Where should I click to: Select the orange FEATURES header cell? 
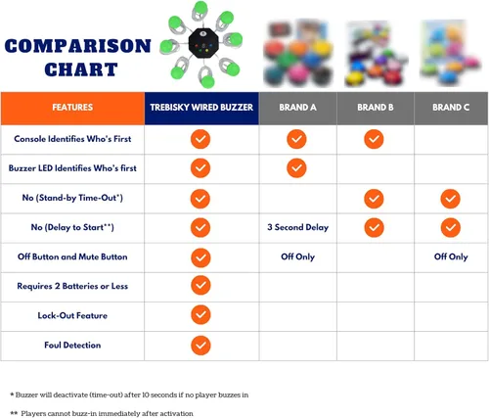[x=72, y=109]
